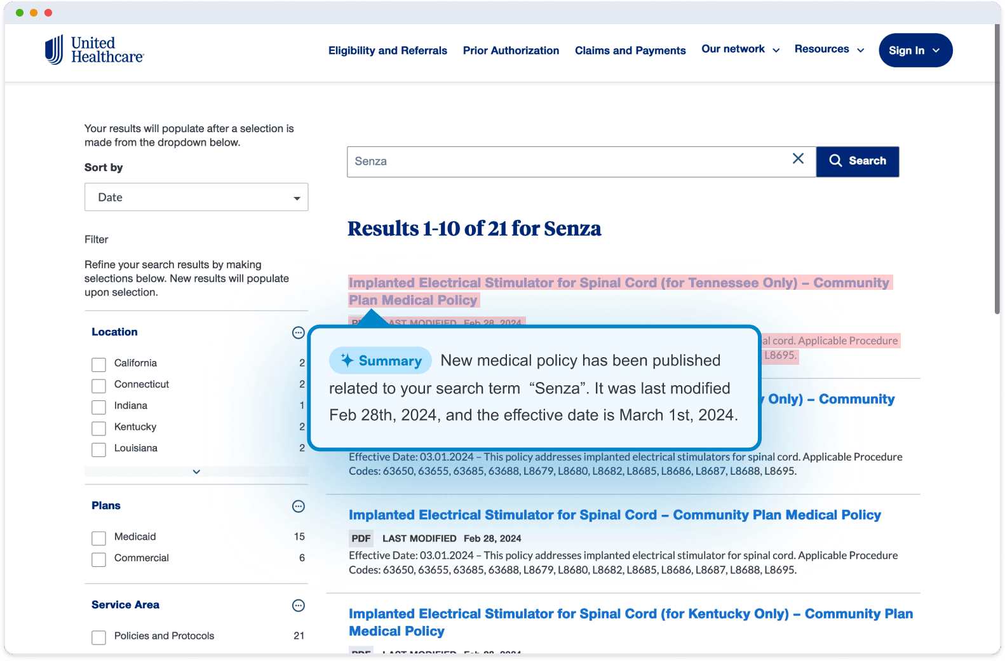Viewport: 1005px width, 661px height.
Task: Open the Sign In dropdown button
Action: click(x=915, y=50)
